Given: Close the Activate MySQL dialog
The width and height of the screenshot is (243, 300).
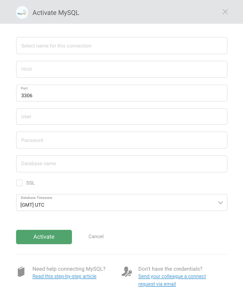Looking at the screenshot, I should (225, 12).
